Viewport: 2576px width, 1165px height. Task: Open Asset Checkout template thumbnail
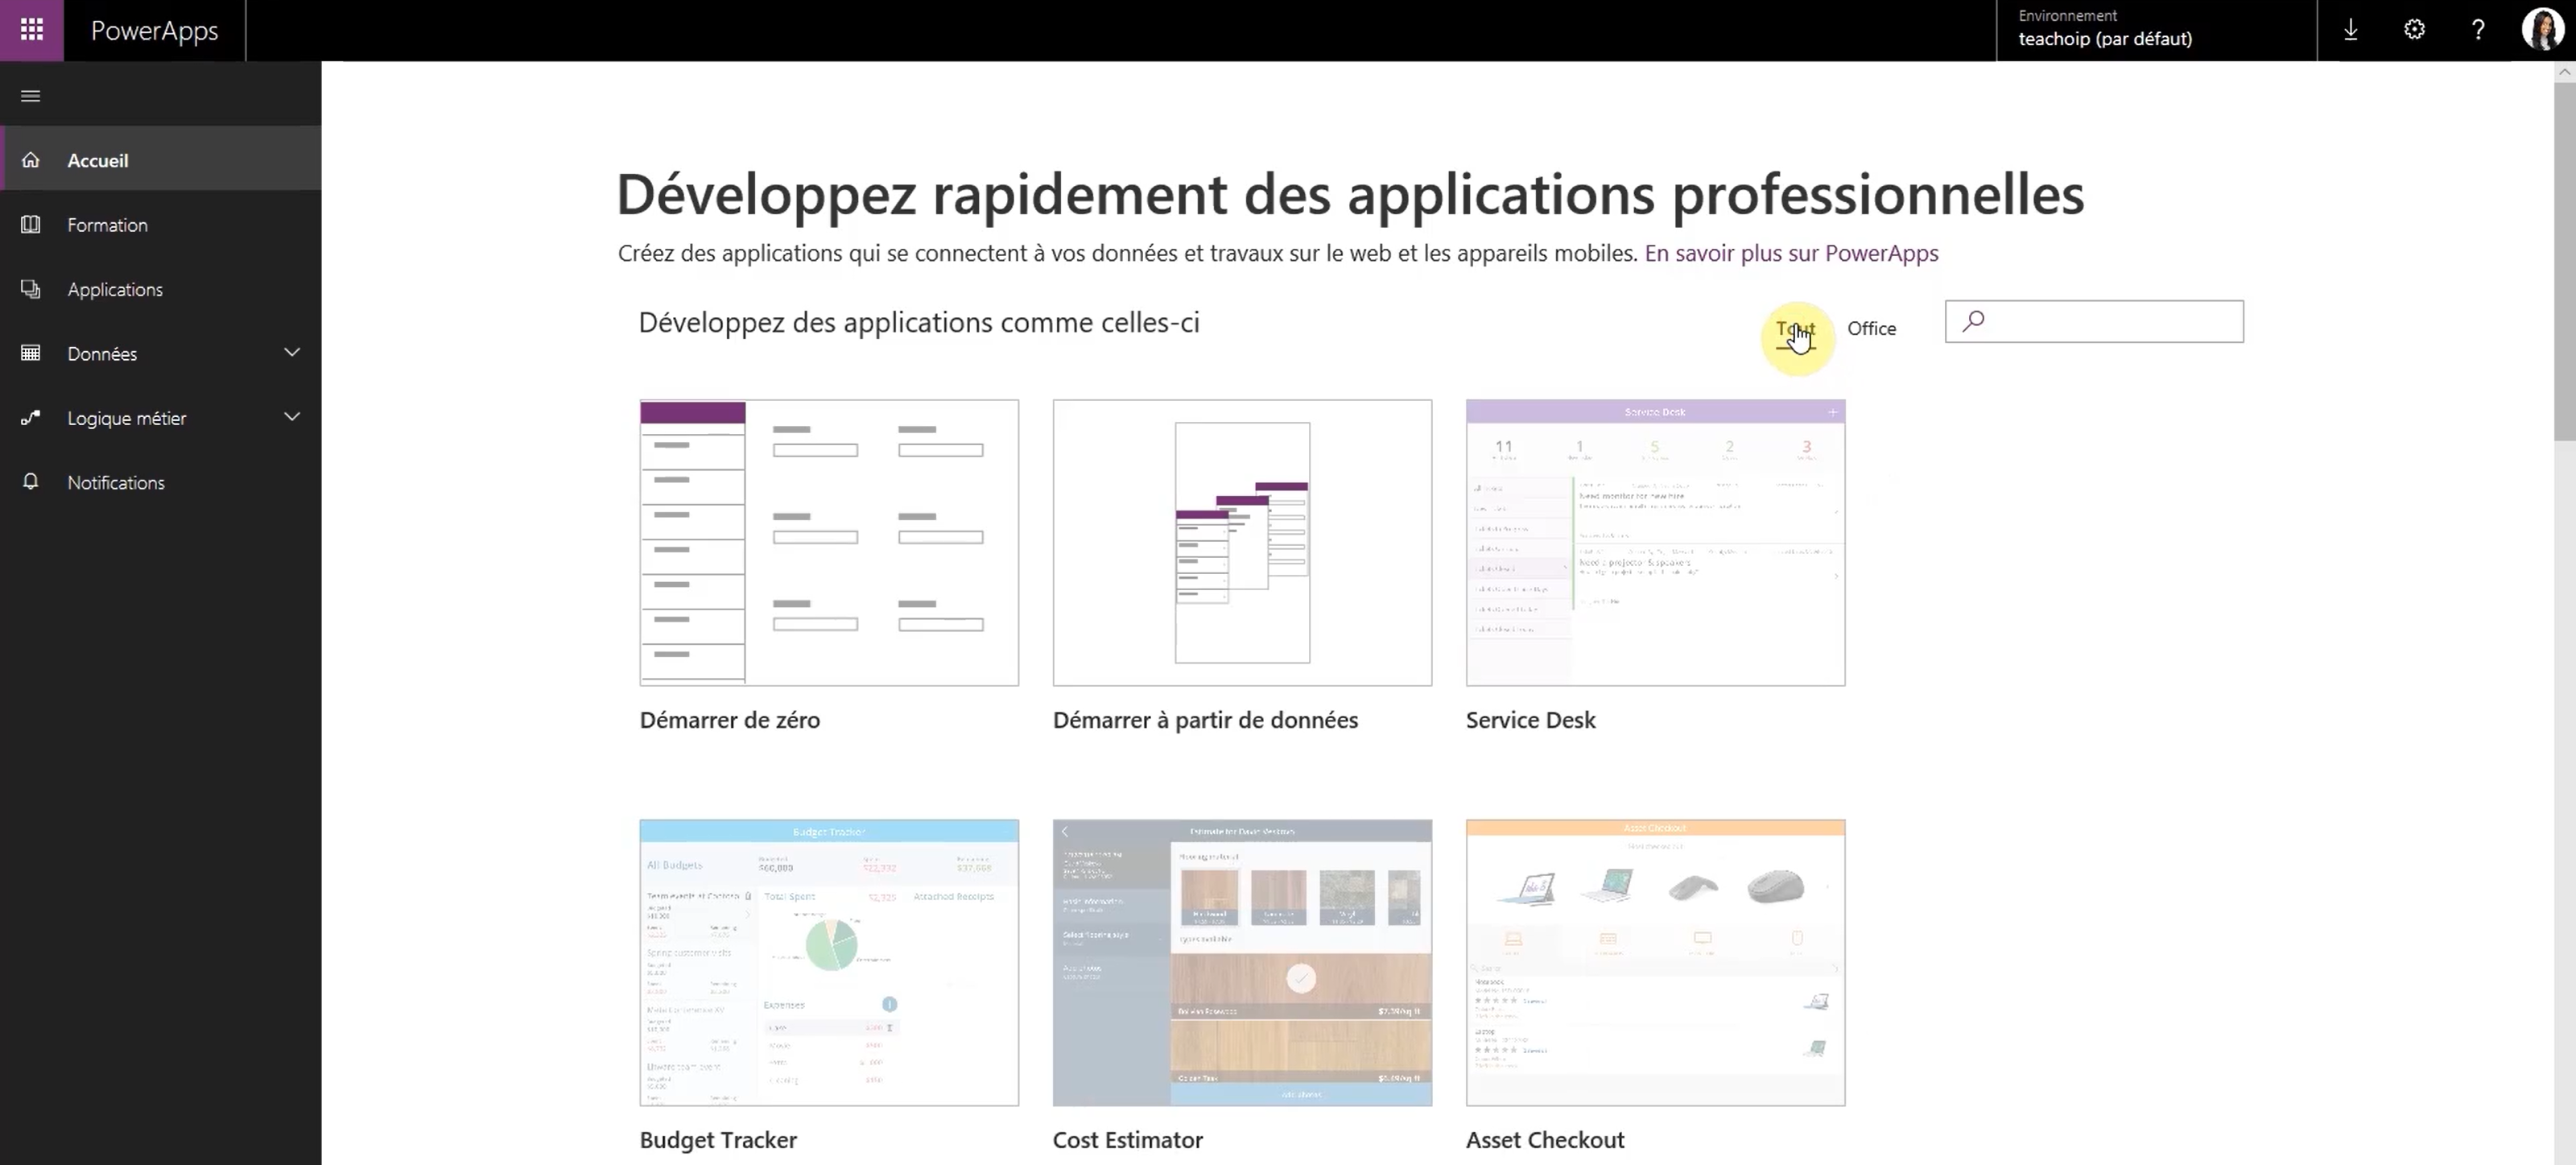[1655, 963]
